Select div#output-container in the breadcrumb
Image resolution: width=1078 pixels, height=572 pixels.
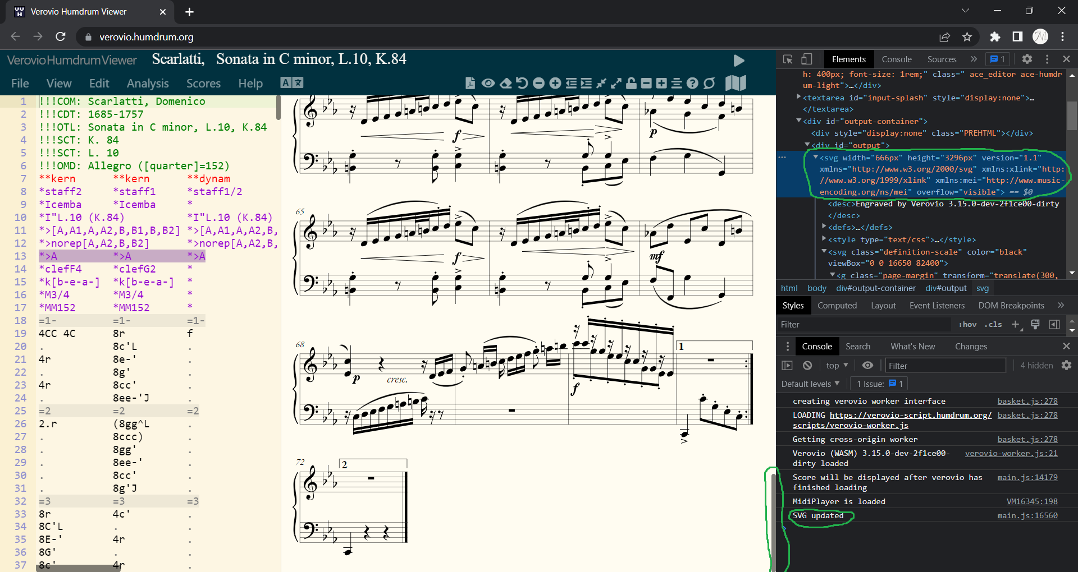click(876, 288)
